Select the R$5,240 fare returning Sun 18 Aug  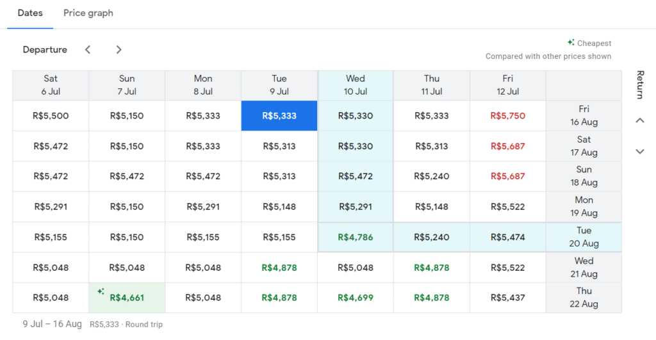click(432, 176)
